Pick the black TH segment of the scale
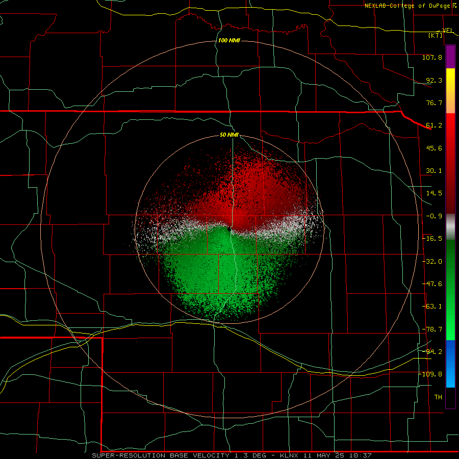 pos(450,398)
